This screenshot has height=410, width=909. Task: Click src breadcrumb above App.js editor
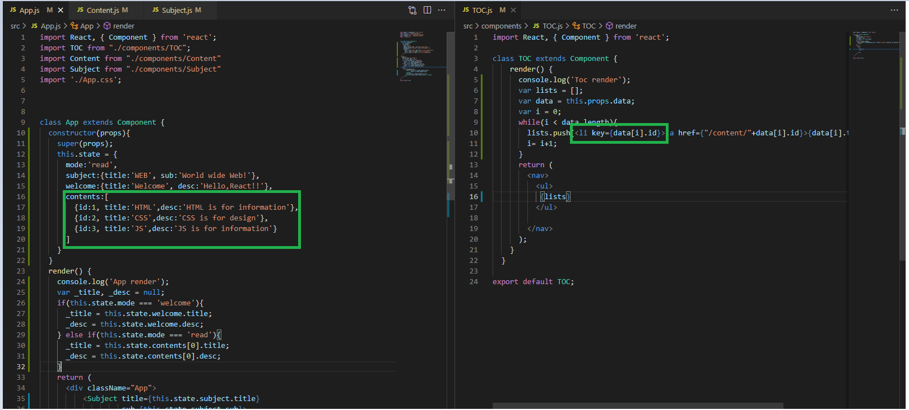pyautogui.click(x=15, y=26)
